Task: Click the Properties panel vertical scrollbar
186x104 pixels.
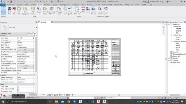Action: pyautogui.click(x=36, y=54)
